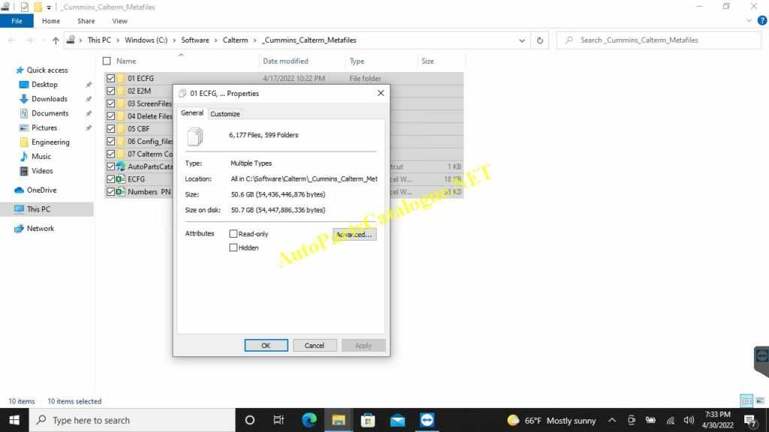Switch to the Customize tab

click(225, 113)
